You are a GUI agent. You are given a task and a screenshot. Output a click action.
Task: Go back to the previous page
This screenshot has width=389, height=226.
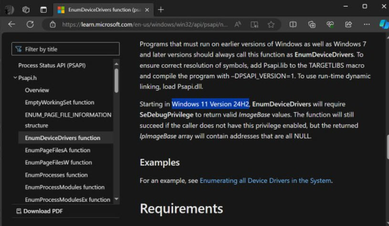11,24
